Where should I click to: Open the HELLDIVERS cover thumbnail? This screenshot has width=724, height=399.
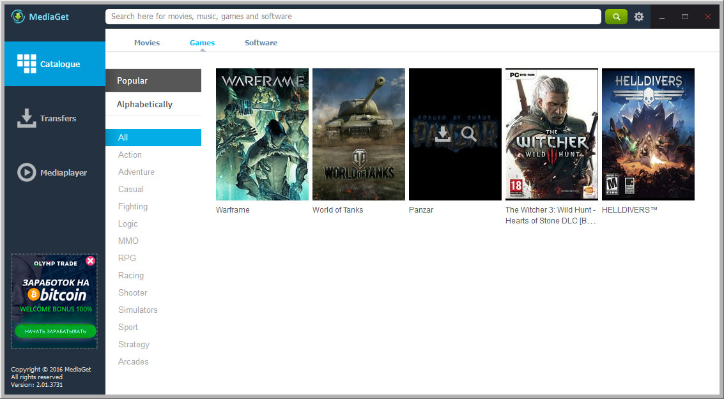click(648, 134)
